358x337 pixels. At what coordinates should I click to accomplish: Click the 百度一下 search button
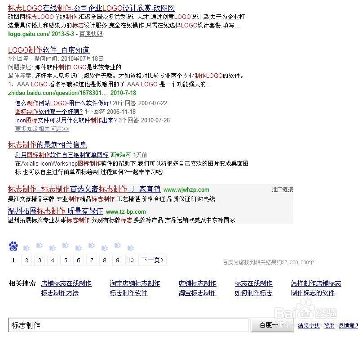click(x=272, y=325)
